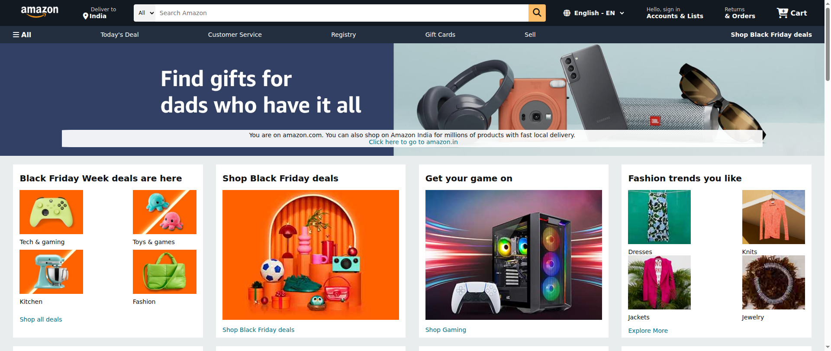The image size is (831, 351).
Task: Click the Customer Service nav item
Action: tap(235, 35)
